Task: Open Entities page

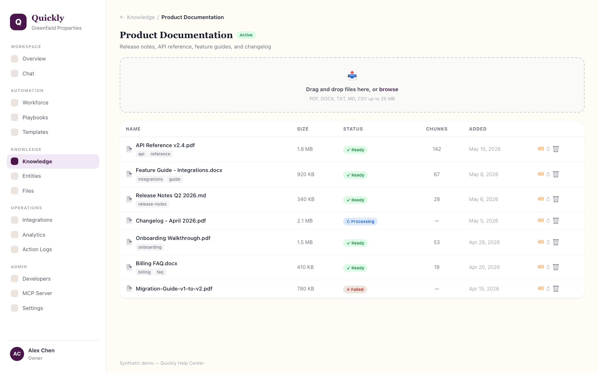Action: [x=53, y=176]
